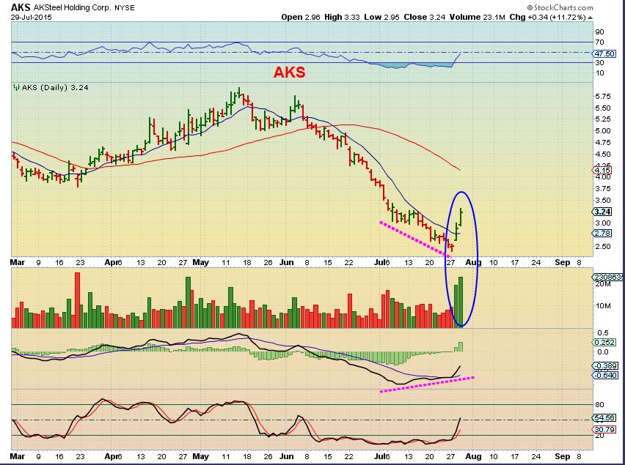Click the 10M volume axis label
The image size is (625, 465).
click(x=603, y=306)
